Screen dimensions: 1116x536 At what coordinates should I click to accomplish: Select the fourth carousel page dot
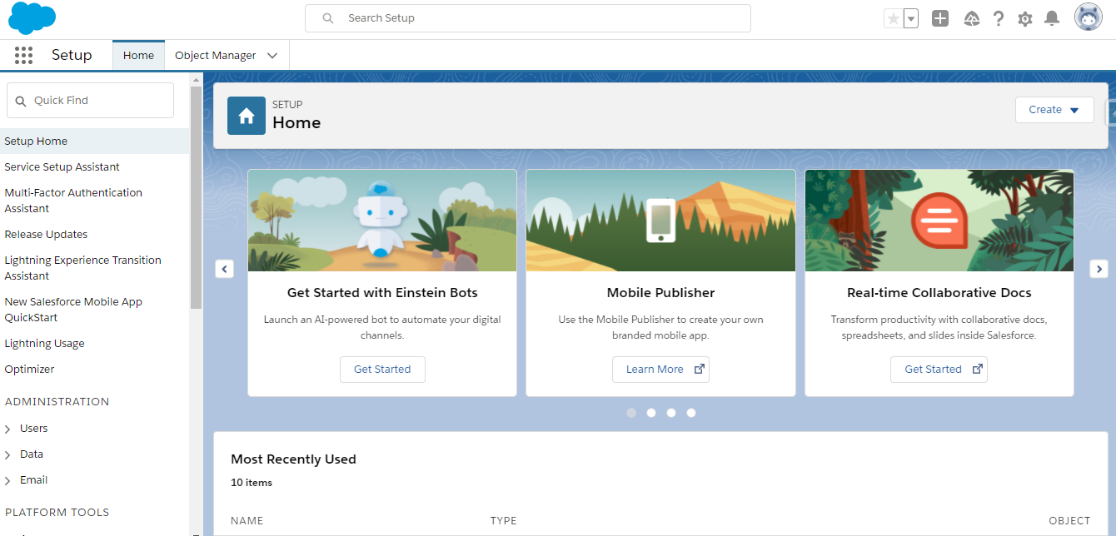pyautogui.click(x=691, y=413)
